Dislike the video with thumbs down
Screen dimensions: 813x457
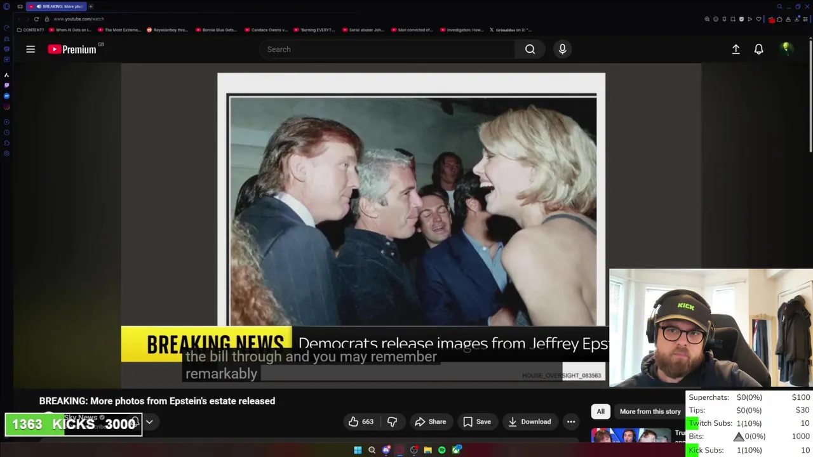coord(392,421)
